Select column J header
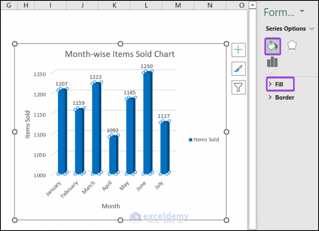Screen dimensions: 319x231 pyautogui.click(x=82, y=5)
